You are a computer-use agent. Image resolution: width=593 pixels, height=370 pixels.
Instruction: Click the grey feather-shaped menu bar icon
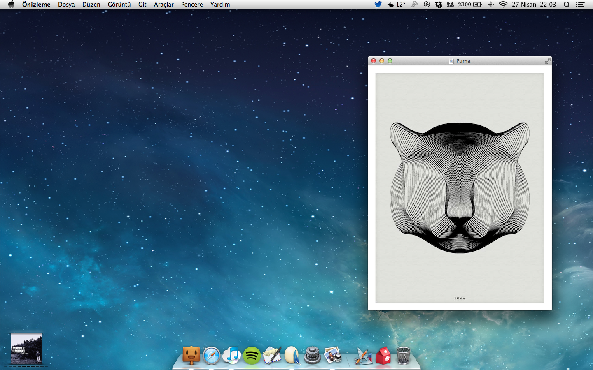(x=414, y=5)
